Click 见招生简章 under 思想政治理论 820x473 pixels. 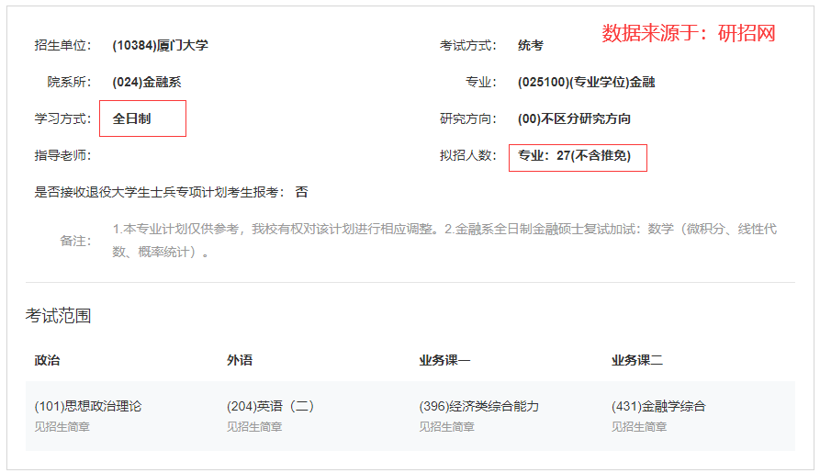point(62,427)
